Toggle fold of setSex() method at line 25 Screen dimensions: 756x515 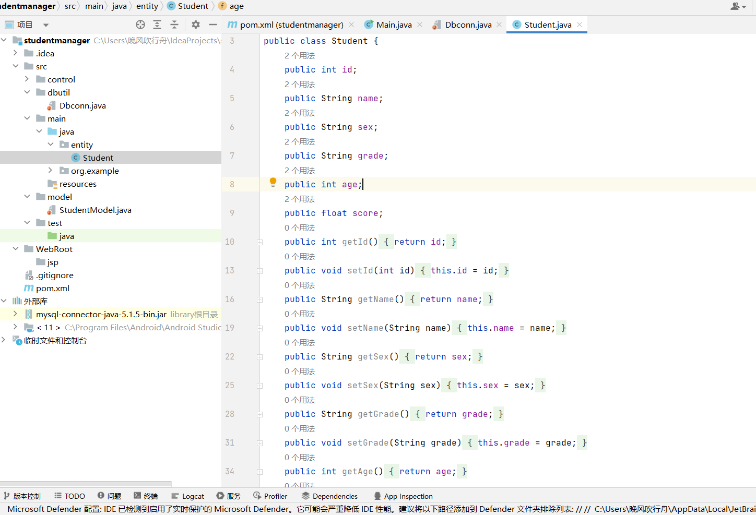(x=259, y=386)
